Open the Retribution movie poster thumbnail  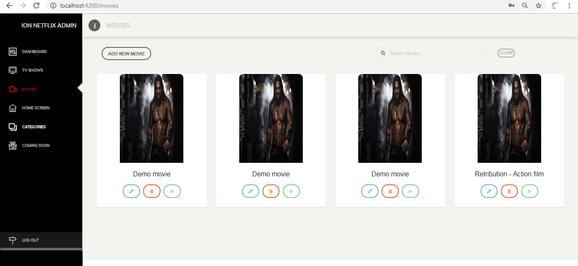509,118
